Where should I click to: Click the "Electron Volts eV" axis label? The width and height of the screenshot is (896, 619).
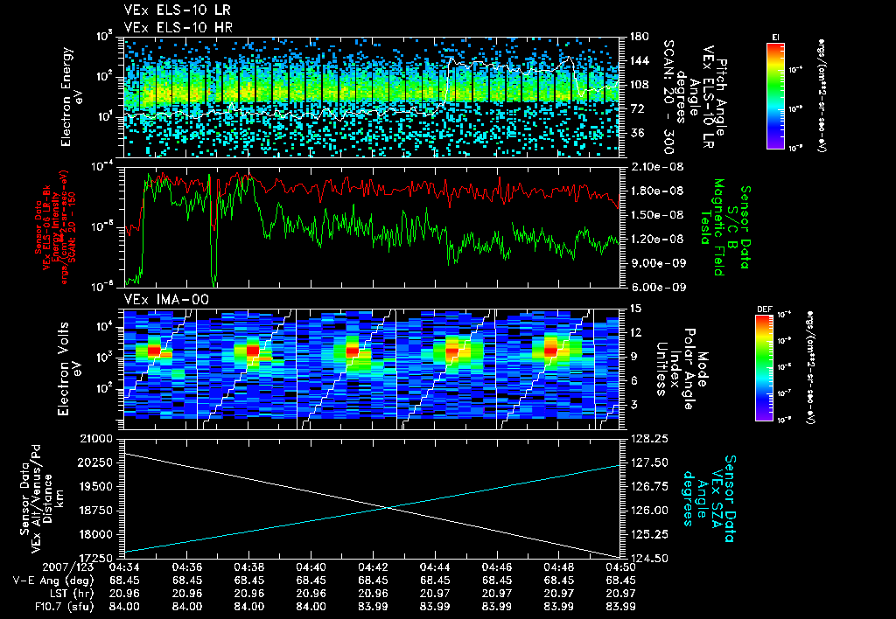(x=68, y=369)
